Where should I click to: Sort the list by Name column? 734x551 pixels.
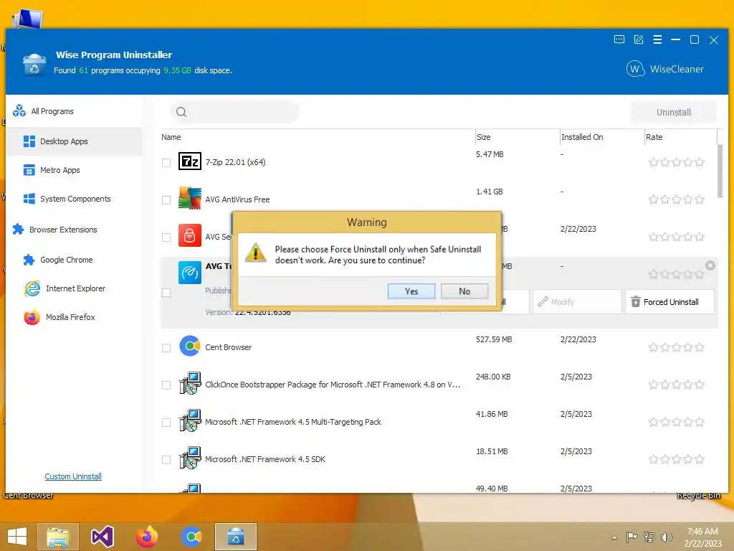point(171,137)
